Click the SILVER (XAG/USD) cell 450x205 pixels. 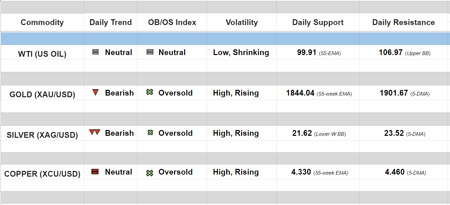pos(42,135)
